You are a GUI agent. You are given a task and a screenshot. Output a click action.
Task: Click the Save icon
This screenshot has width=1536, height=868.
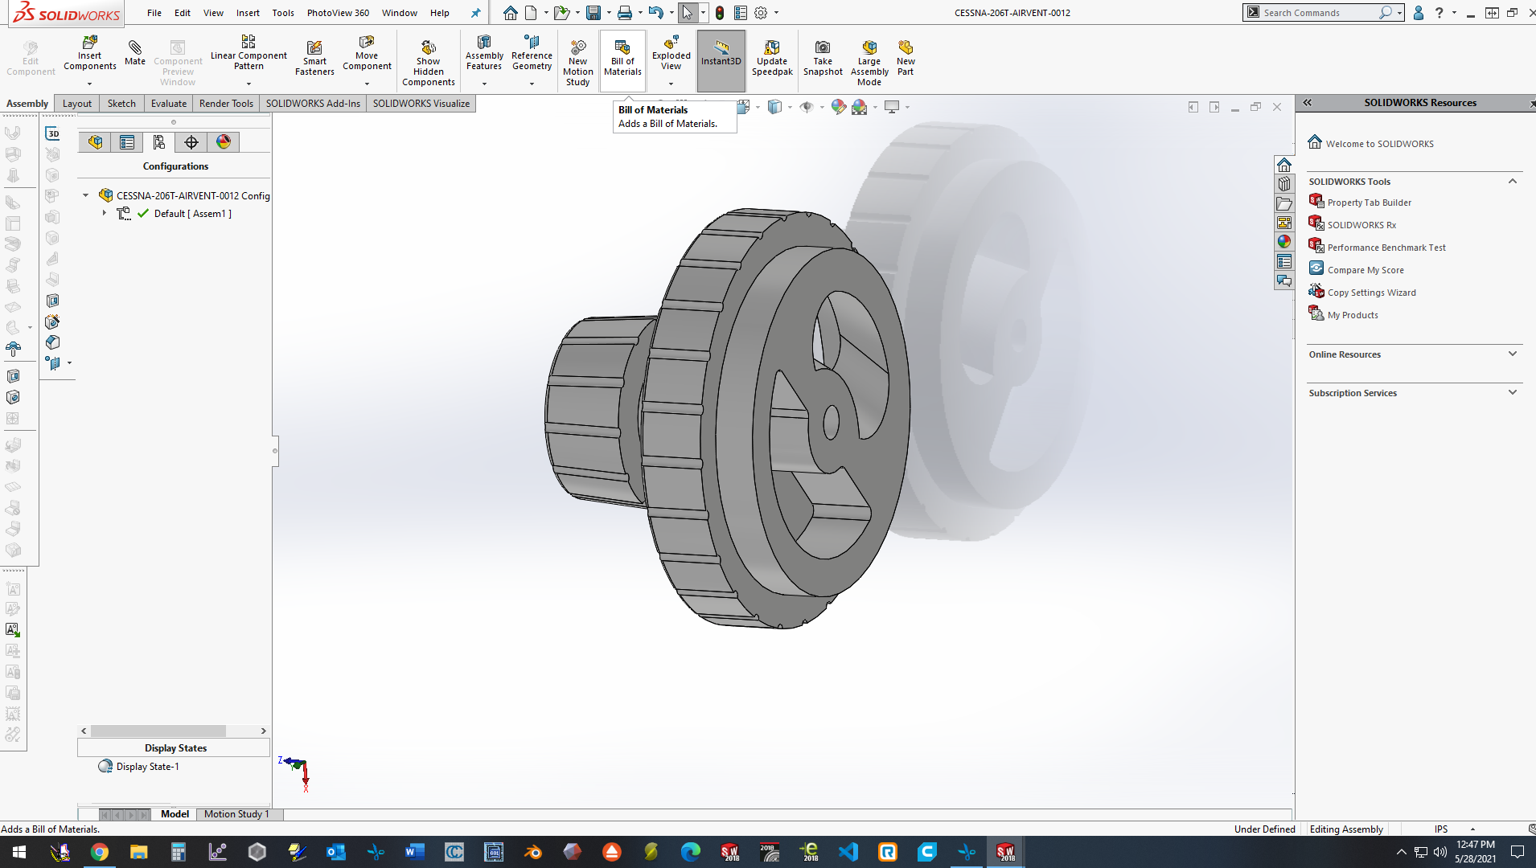pyautogui.click(x=593, y=13)
